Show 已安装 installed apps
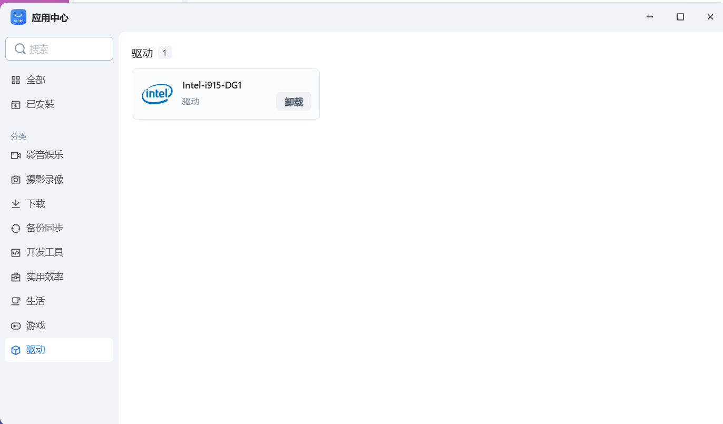The image size is (723, 424). (59, 104)
